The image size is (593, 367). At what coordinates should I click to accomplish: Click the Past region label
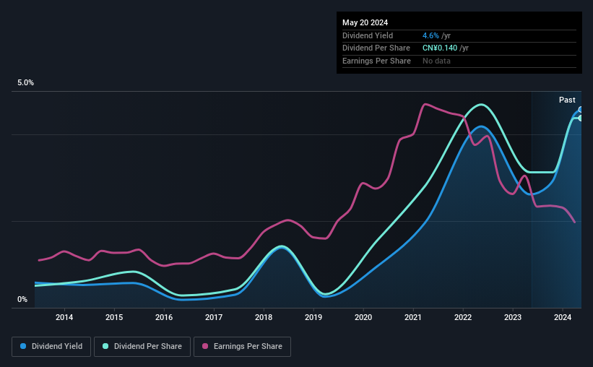point(567,100)
